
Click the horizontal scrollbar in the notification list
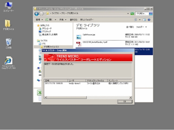[88, 97]
